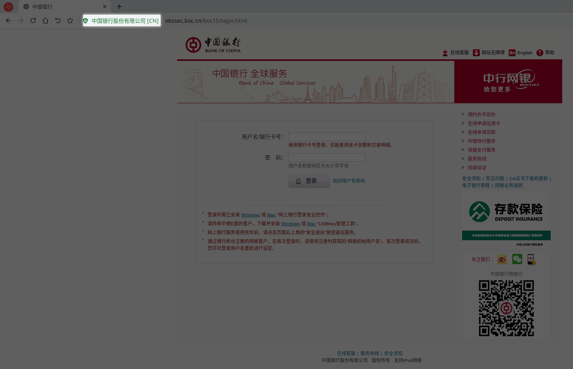Click the green security shield icon

click(85, 21)
